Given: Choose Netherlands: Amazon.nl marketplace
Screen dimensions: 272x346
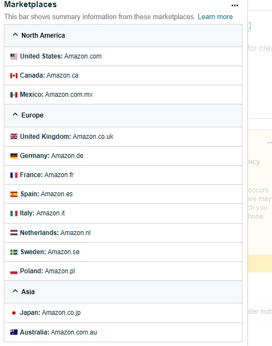Looking at the screenshot, I should pyautogui.click(x=123, y=233).
